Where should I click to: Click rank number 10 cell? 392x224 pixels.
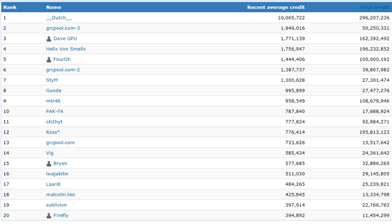pyautogui.click(x=6, y=111)
